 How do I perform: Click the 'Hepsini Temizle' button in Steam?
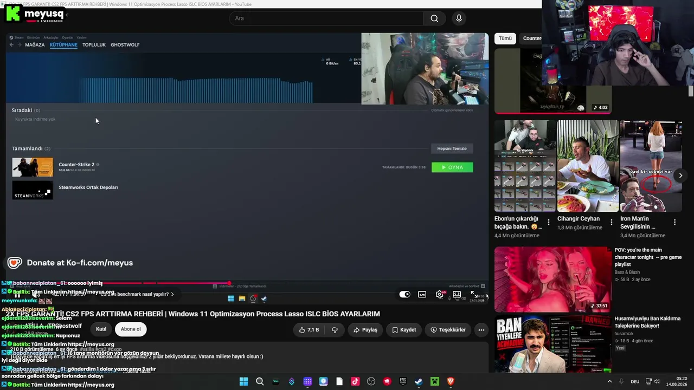[452, 148]
